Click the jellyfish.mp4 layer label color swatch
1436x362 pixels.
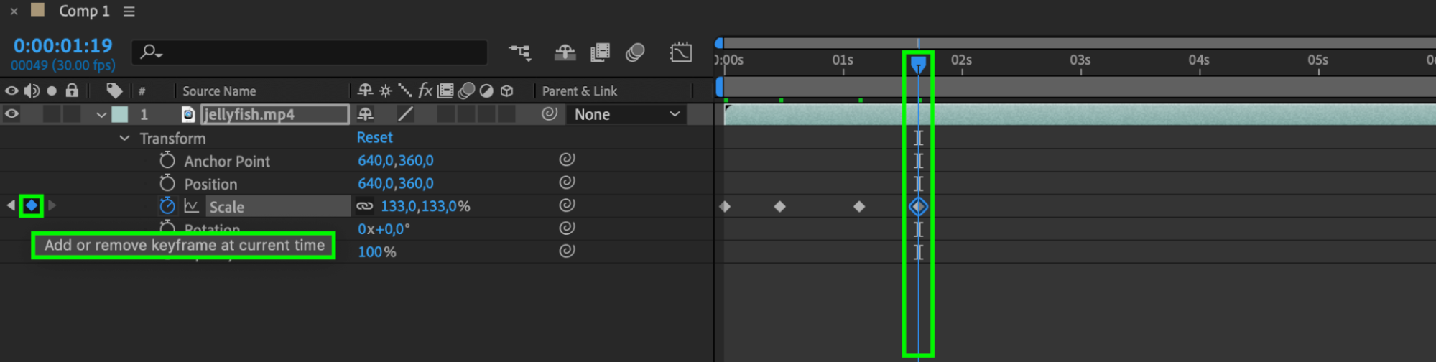pos(120,114)
